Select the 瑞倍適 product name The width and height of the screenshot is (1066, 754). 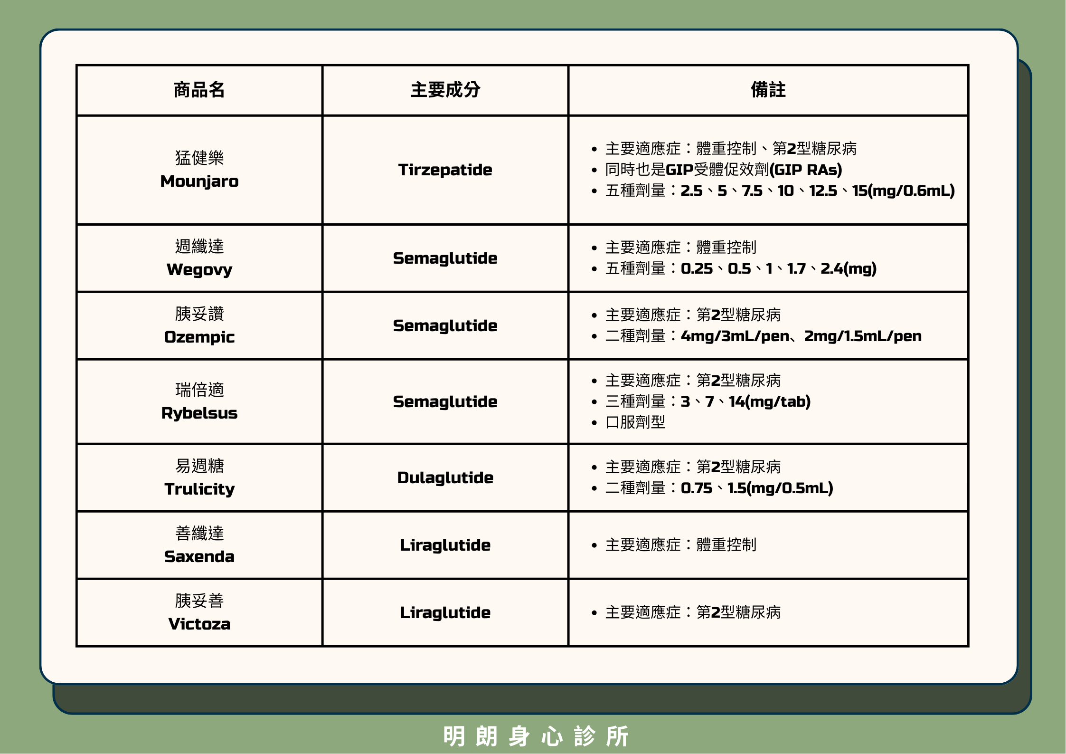coord(199,390)
